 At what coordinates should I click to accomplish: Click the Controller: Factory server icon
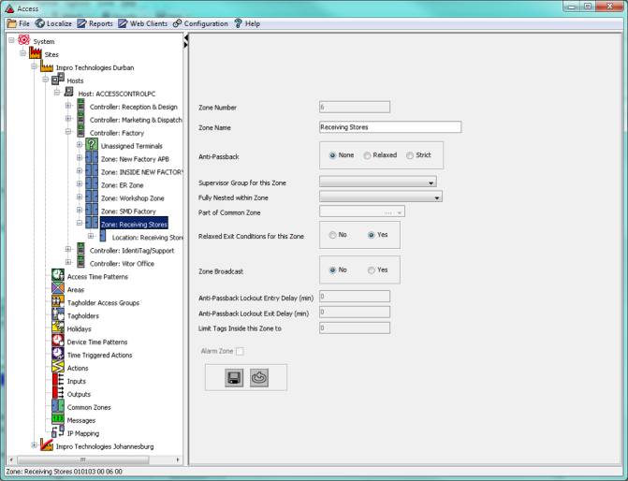tap(80, 132)
